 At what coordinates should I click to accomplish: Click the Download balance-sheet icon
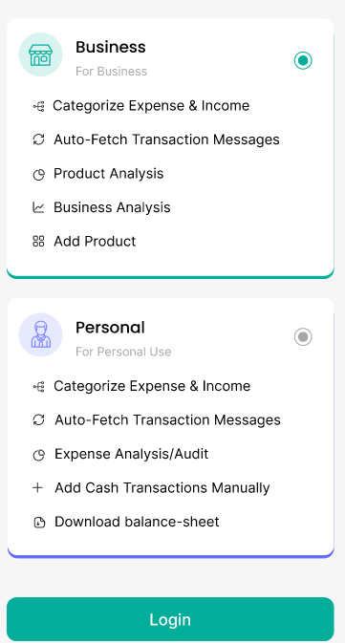(39, 523)
